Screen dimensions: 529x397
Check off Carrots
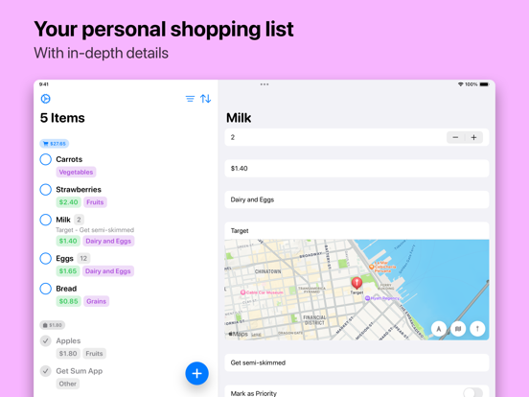coord(46,159)
